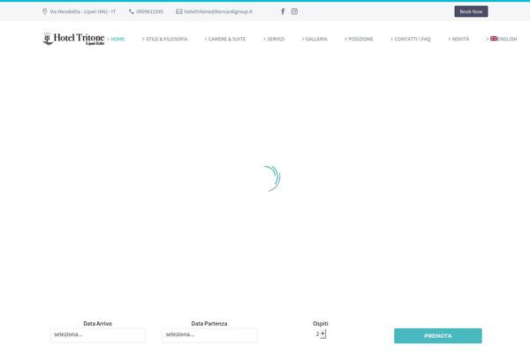Open the Novità menu item
Viewport: 530px width, 353px height.
coord(458,39)
